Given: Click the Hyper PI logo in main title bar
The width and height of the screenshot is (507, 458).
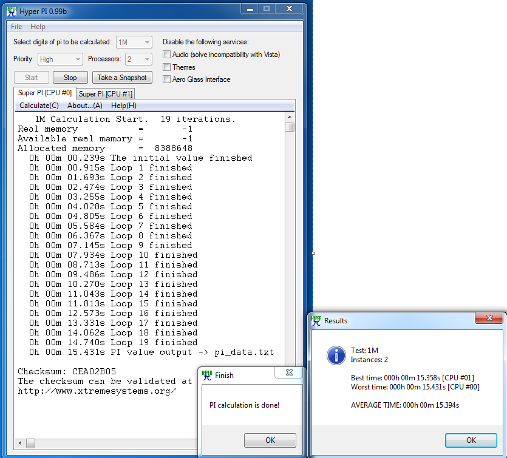Looking at the screenshot, I should point(10,11).
